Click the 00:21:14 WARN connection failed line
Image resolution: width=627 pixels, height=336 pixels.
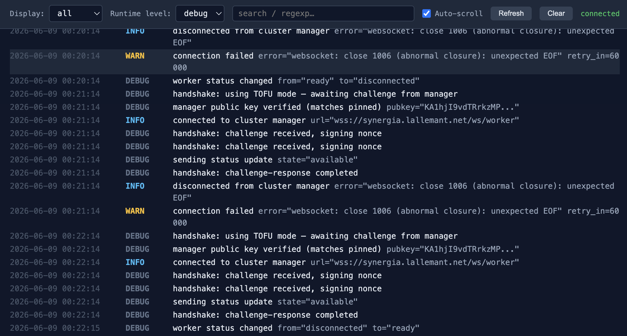pos(314,217)
